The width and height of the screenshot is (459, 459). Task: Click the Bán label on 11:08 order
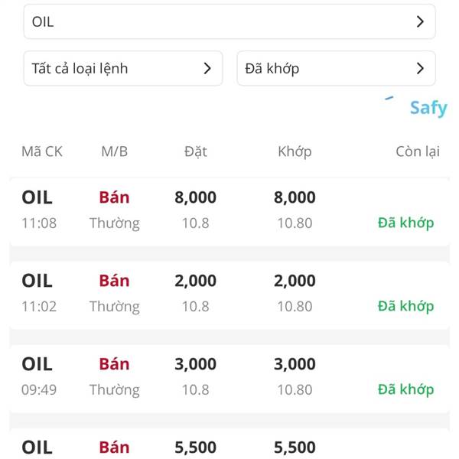coord(114,197)
